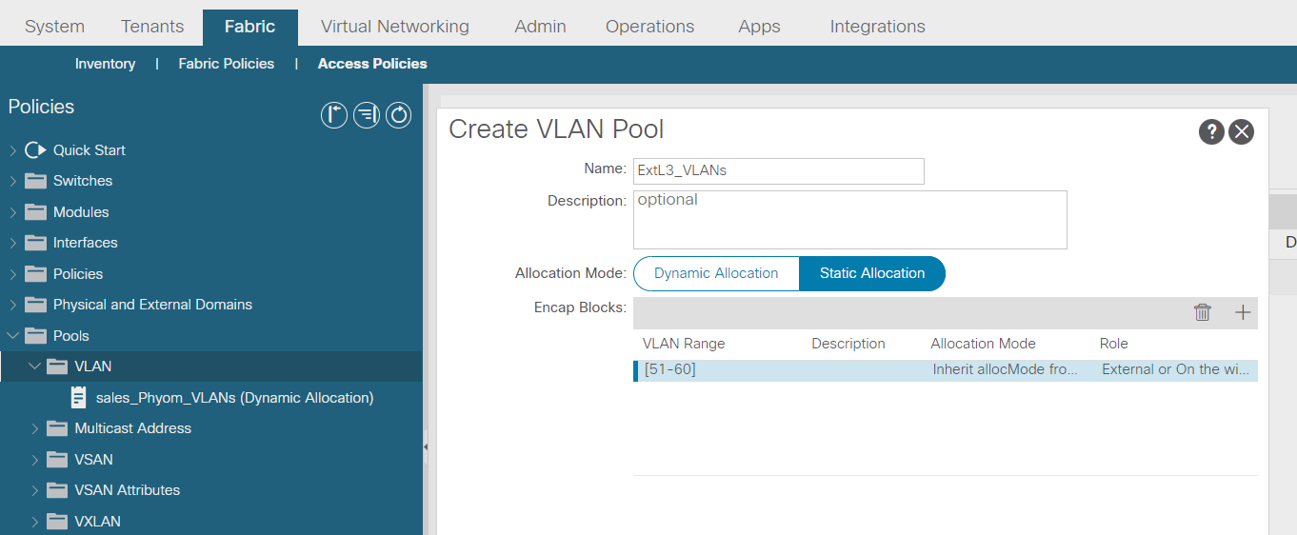This screenshot has width=1297, height=535.
Task: Open the Tenants tab
Action: point(152,27)
